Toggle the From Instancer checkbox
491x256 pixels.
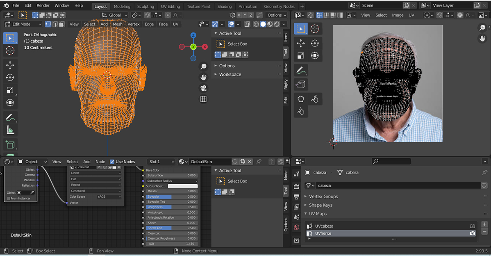coord(9,199)
